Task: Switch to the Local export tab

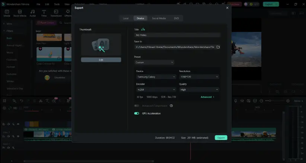Action: pyautogui.click(x=126, y=18)
